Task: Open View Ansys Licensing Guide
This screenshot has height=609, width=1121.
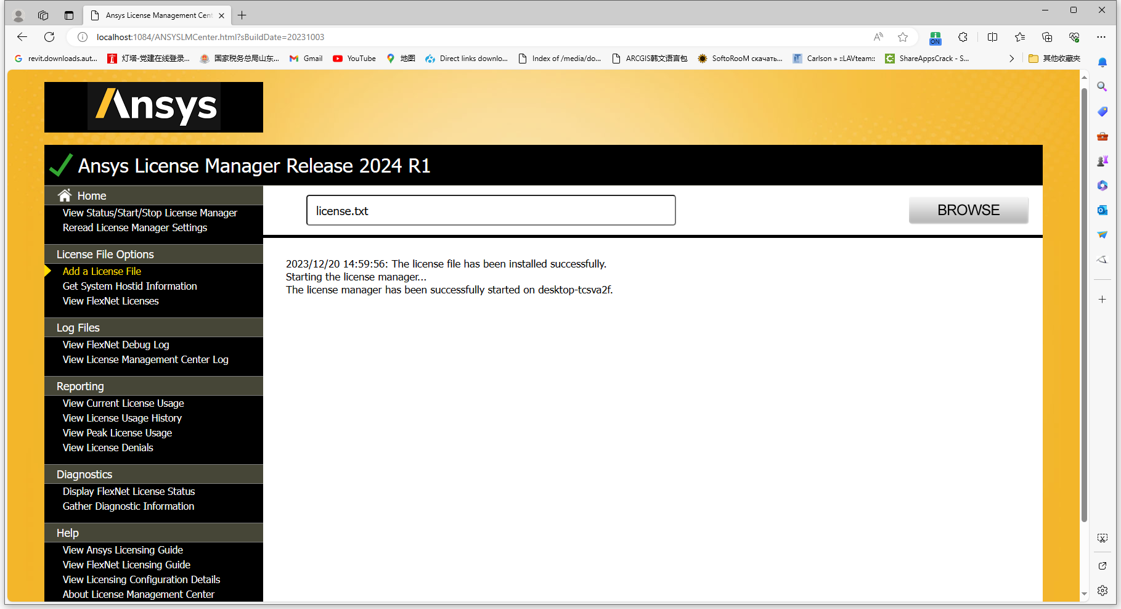Action: (x=123, y=550)
